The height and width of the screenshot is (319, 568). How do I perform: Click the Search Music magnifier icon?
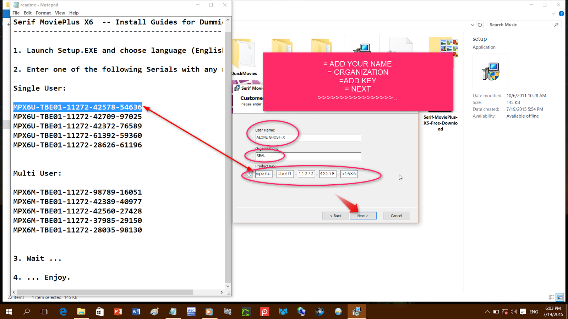[556, 24]
